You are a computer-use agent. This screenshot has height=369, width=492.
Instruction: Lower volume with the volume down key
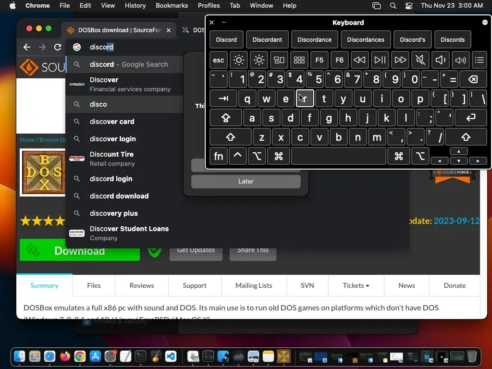point(440,60)
